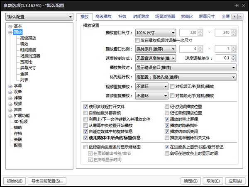This screenshot has width=249, height=187.
Task: Switch to the 高级播放 tab
Action: click(103, 17)
